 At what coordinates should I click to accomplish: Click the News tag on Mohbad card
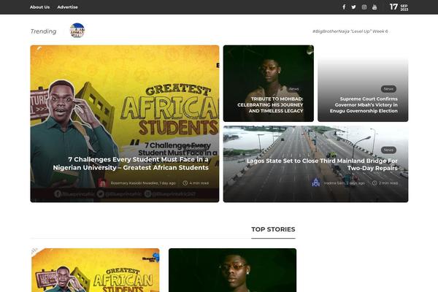[294, 89]
